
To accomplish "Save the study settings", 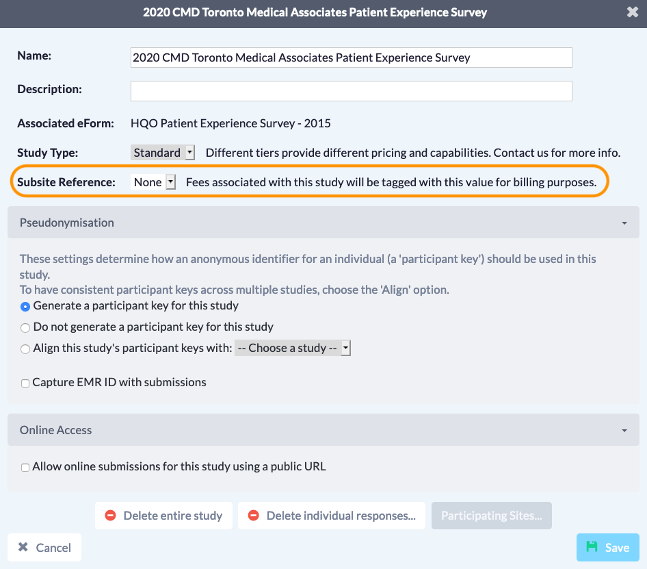I will point(608,548).
